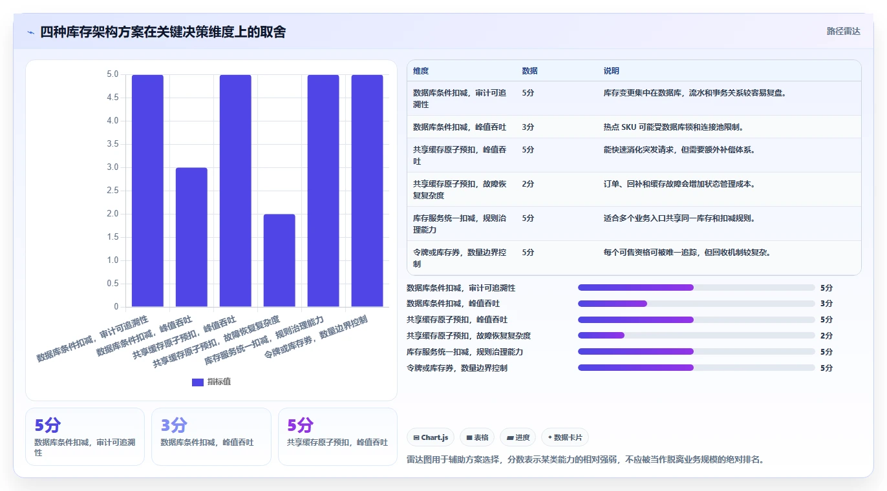Click the footer note starting with 雷达图用于辅助方案选择
The width and height of the screenshot is (887, 491).
click(586, 460)
